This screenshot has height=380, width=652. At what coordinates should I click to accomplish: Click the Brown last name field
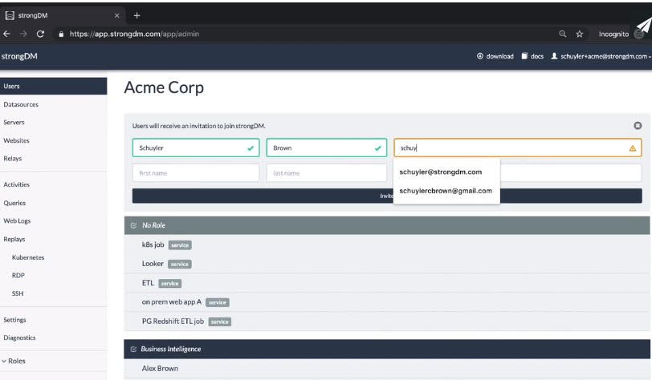click(327, 148)
